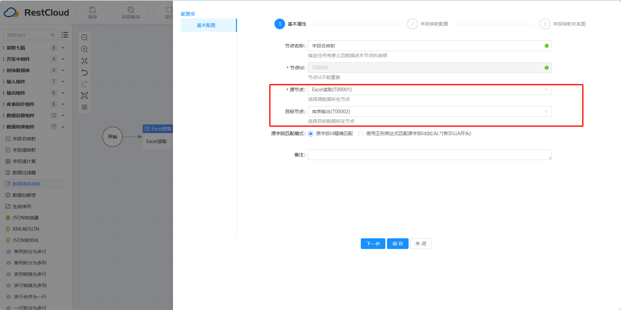Zoom out the canvas
Screen dimensions: 621x310
pyautogui.click(x=85, y=38)
